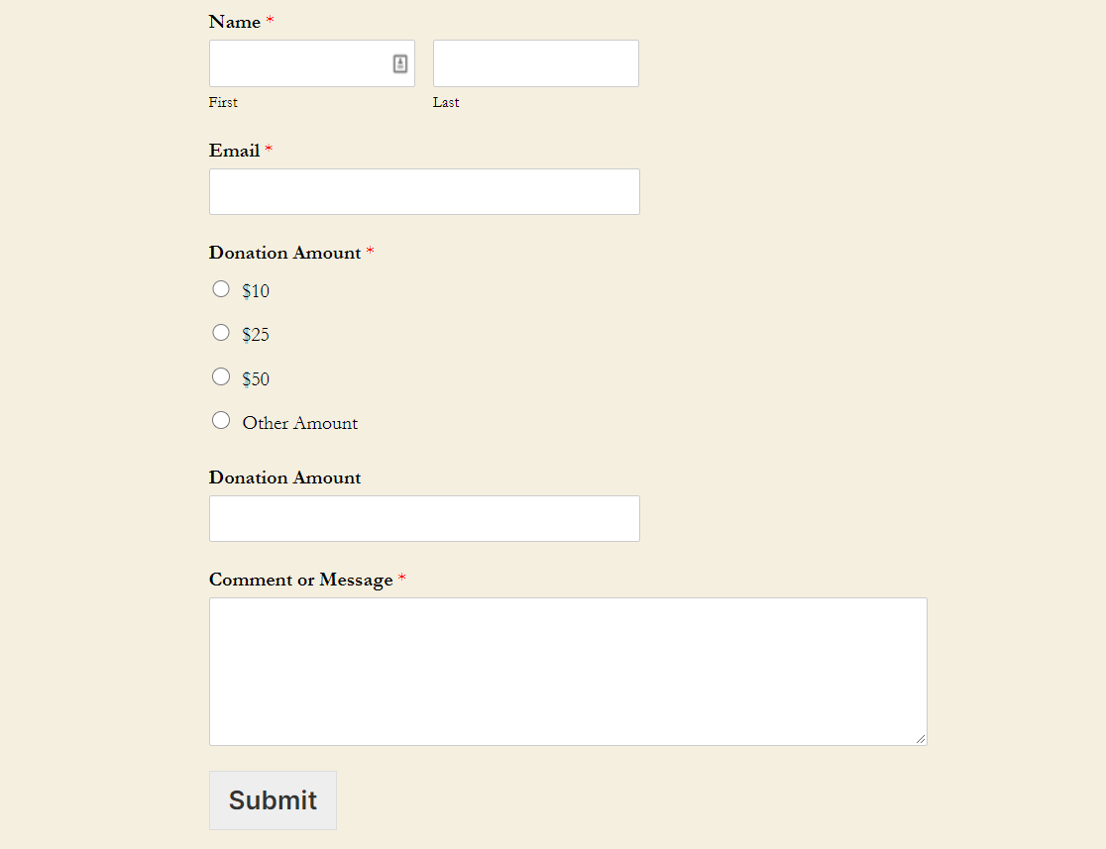
Task: Select the Other Amount radio circle
Action: (221, 421)
